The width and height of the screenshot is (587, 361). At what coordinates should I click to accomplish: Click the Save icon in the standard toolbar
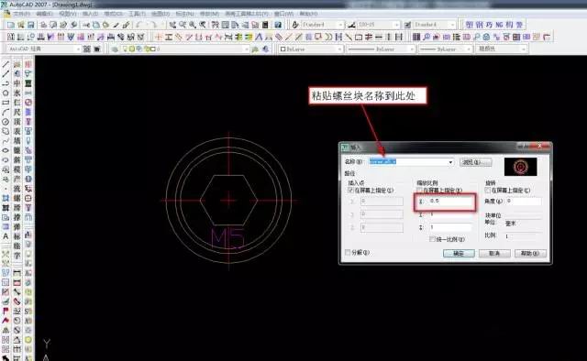pos(30,25)
